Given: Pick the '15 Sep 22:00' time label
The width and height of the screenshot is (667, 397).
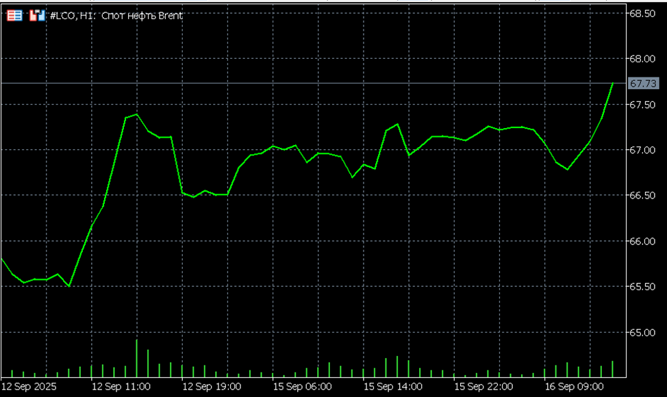Looking at the screenshot, I should point(483,387).
